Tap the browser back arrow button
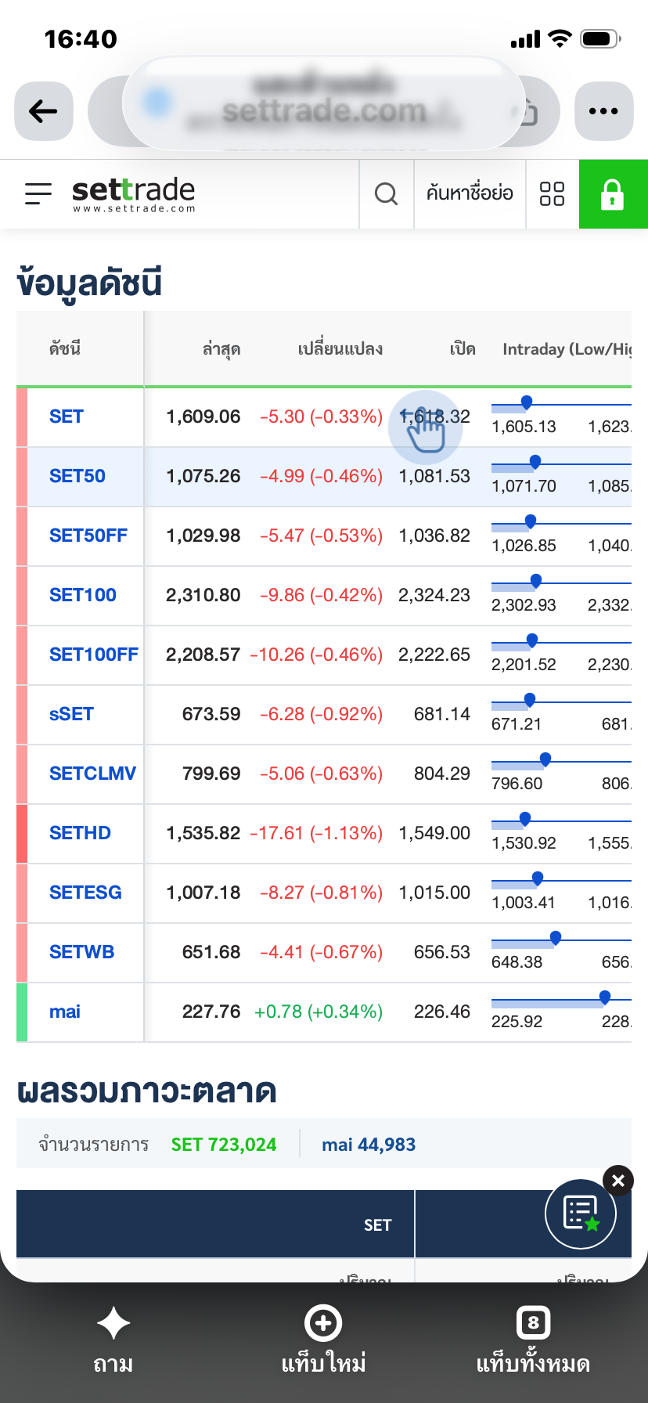648x1403 pixels. 44,111
